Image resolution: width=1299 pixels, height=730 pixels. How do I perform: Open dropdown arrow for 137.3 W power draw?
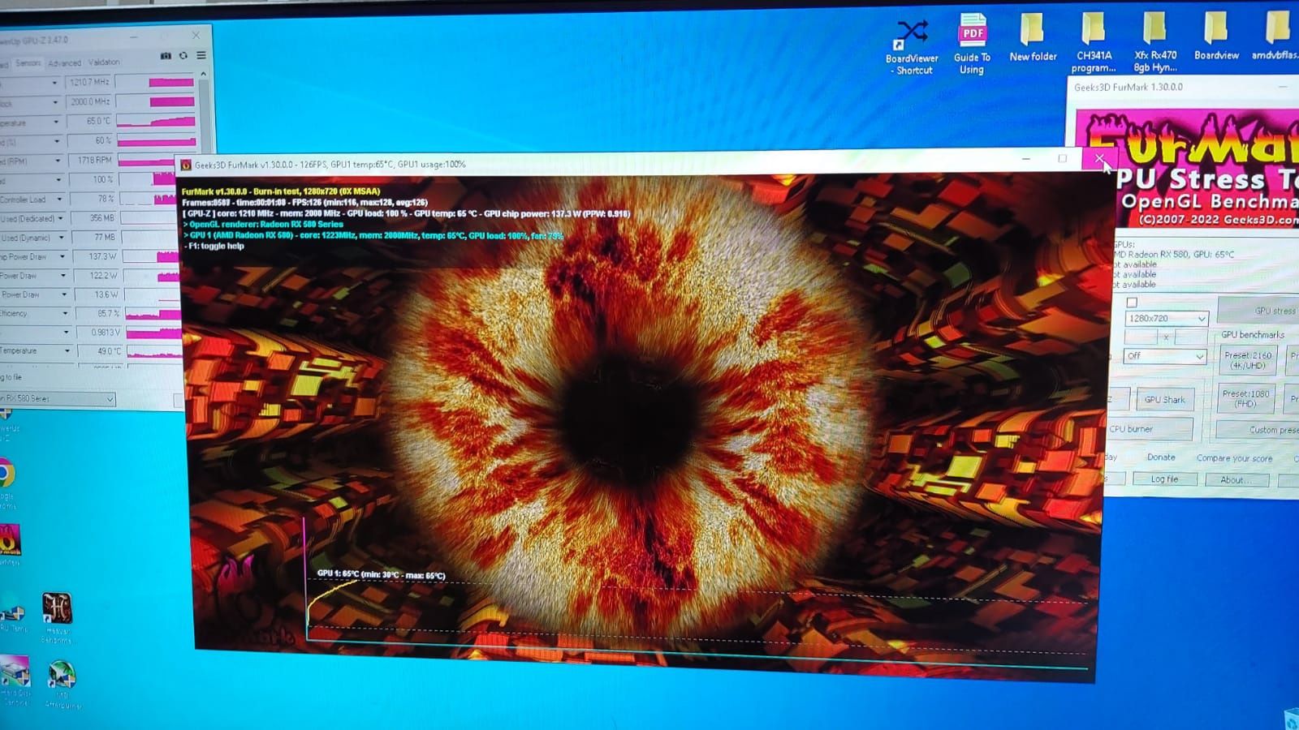62,256
